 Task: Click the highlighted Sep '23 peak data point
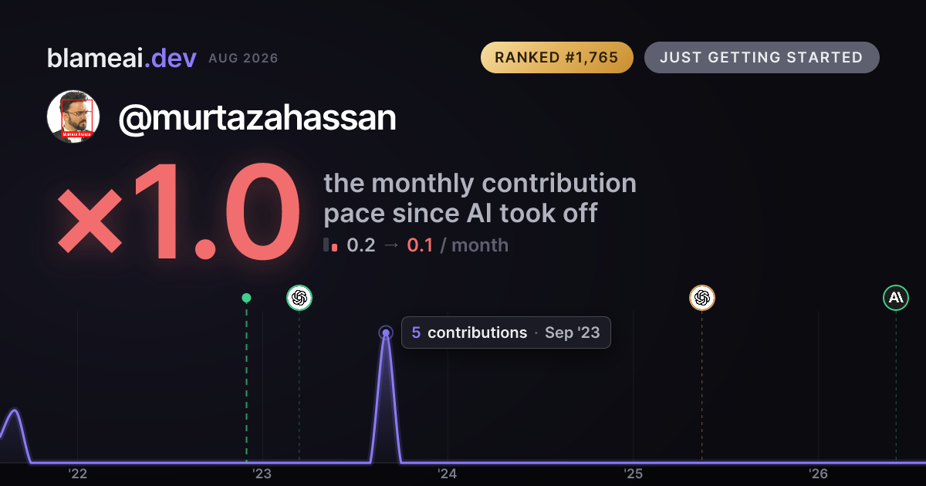click(x=386, y=333)
